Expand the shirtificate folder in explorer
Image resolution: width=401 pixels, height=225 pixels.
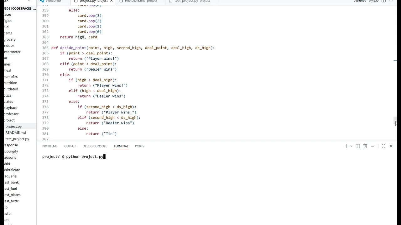(x=12, y=170)
